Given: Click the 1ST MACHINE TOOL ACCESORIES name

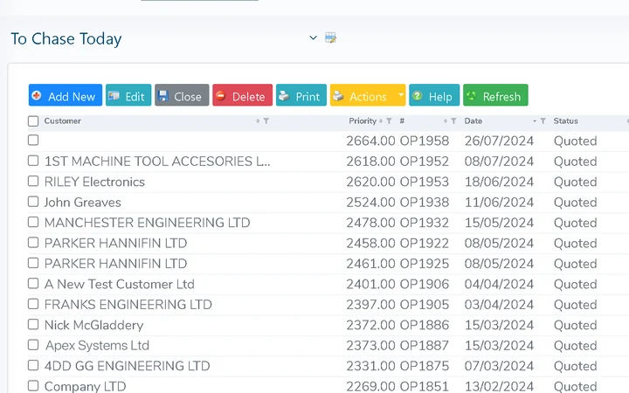Looking at the screenshot, I should coord(157,162).
